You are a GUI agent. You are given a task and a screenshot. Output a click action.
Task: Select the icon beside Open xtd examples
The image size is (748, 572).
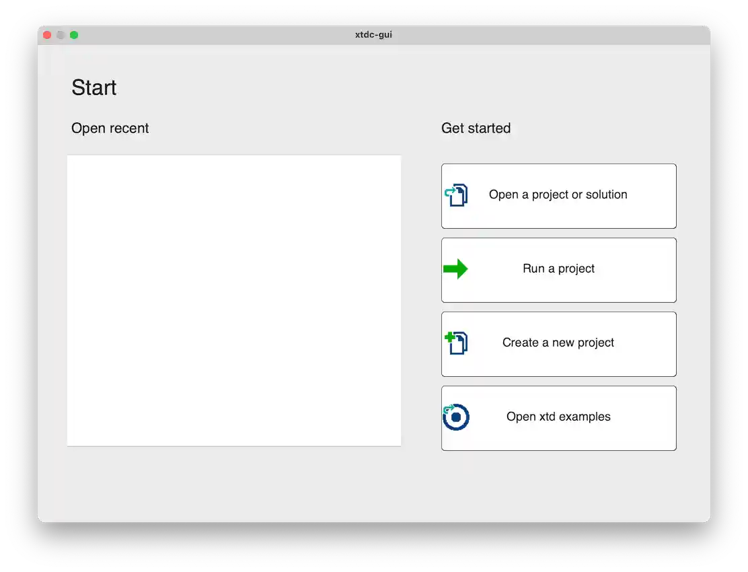pos(457,417)
